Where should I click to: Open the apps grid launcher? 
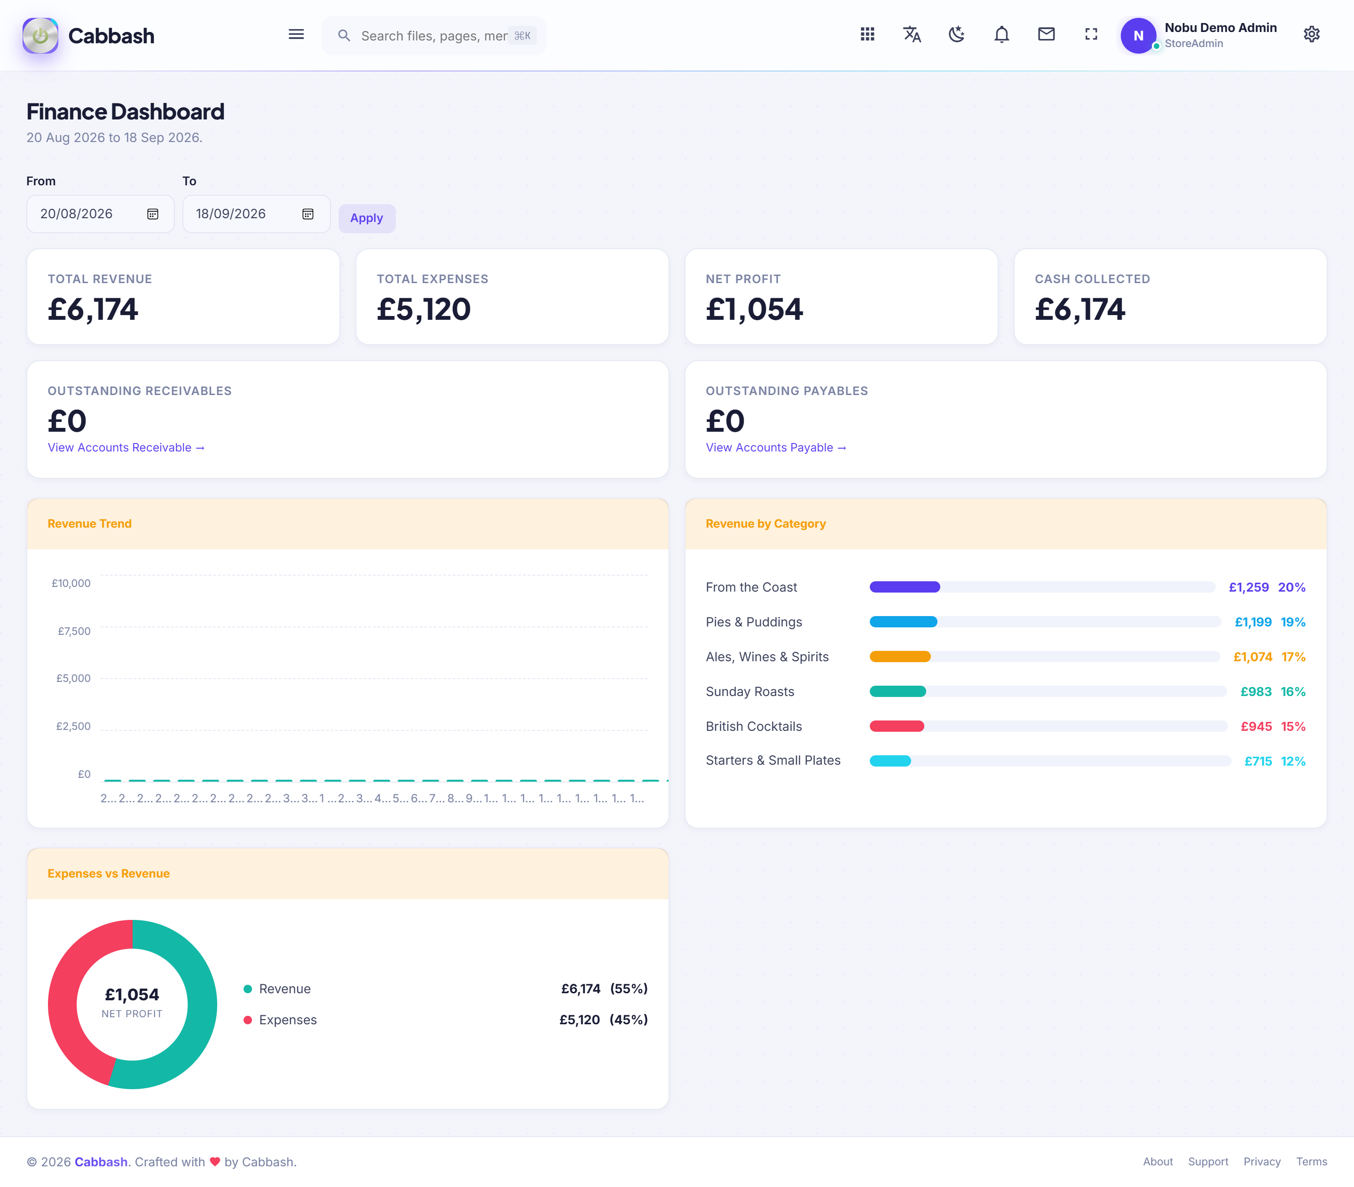coord(867,34)
